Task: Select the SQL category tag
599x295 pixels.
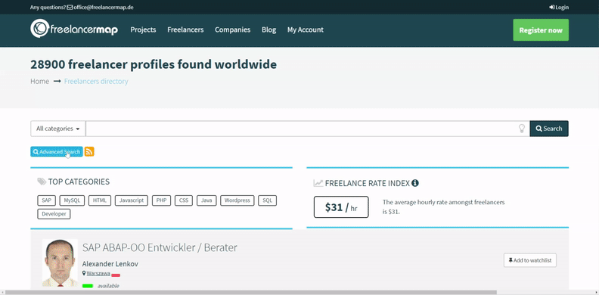Action: (x=268, y=200)
